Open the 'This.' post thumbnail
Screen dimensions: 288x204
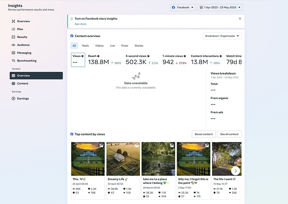[88, 159]
